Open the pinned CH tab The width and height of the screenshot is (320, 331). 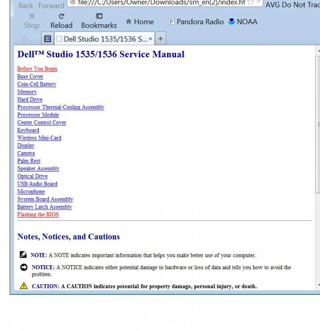[x=48, y=39]
